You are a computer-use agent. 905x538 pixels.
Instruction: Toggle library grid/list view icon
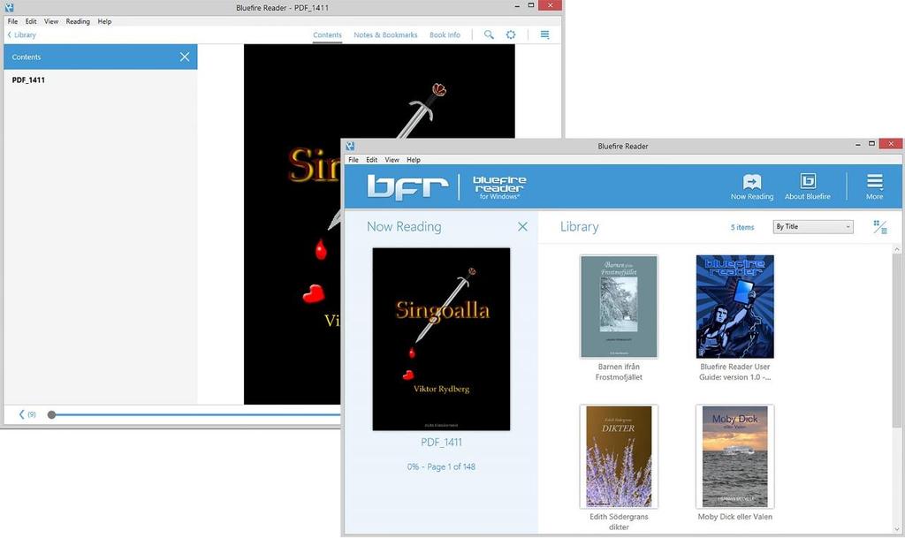point(879,227)
